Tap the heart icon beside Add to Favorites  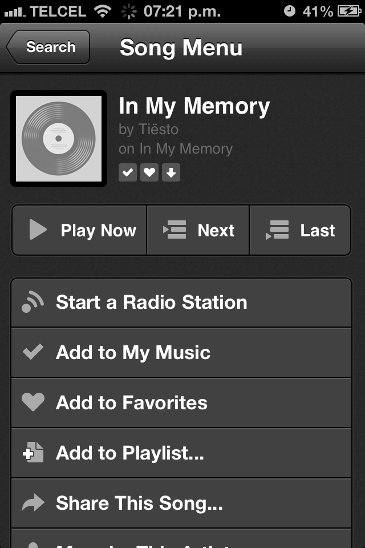point(33,402)
